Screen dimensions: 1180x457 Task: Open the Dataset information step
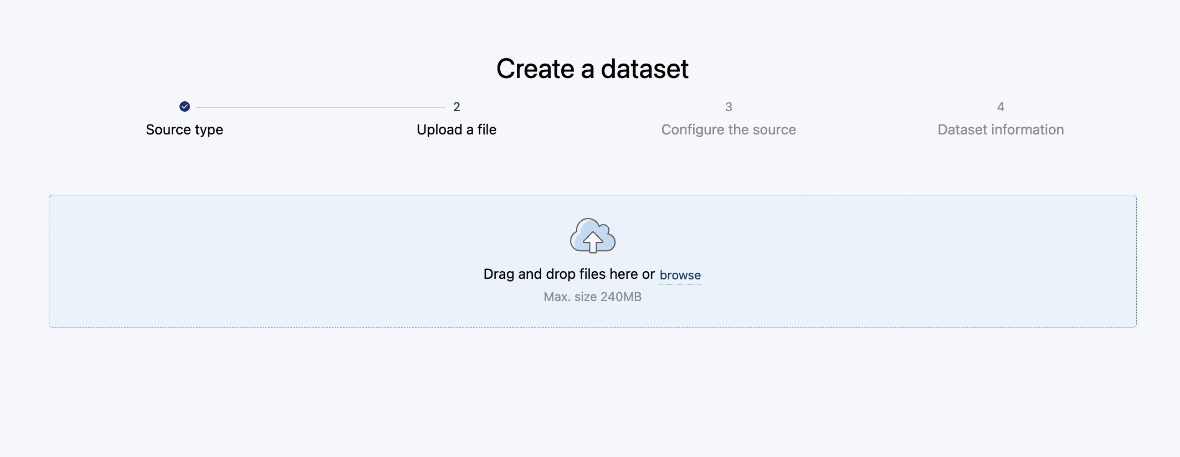1001,129
